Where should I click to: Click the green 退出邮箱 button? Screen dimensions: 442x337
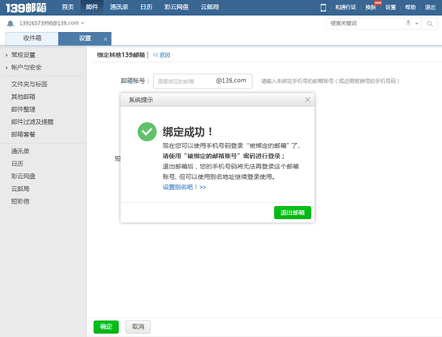(x=292, y=212)
